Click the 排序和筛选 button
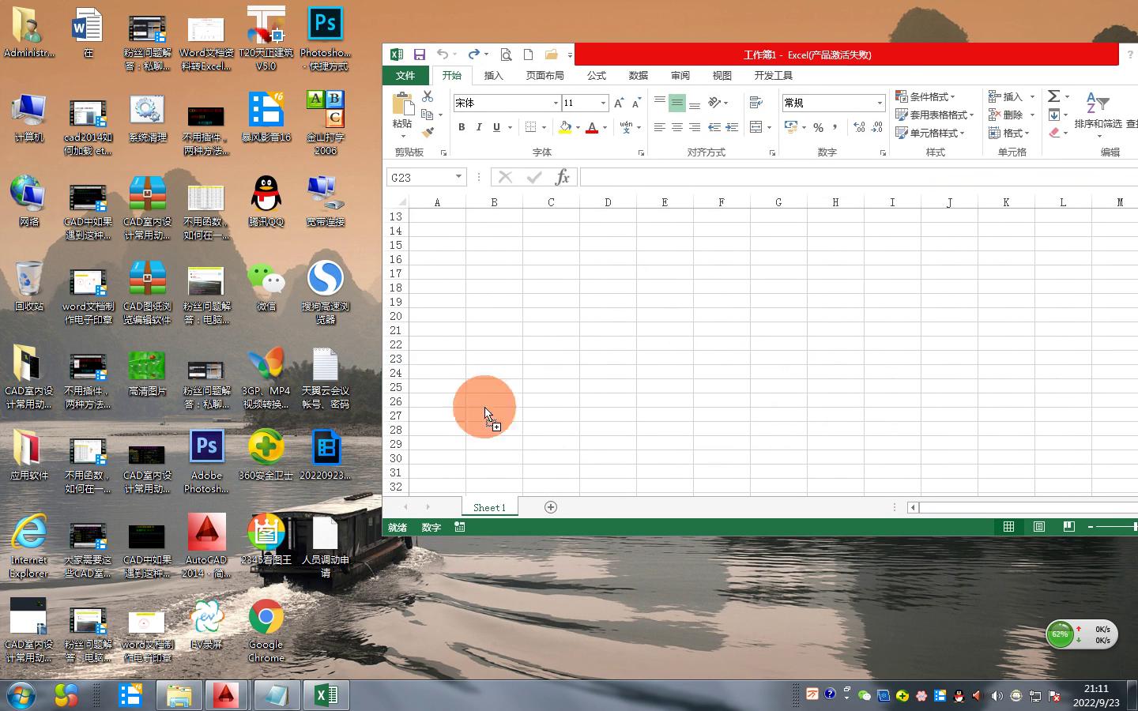The height and width of the screenshot is (711, 1138). 1098,115
